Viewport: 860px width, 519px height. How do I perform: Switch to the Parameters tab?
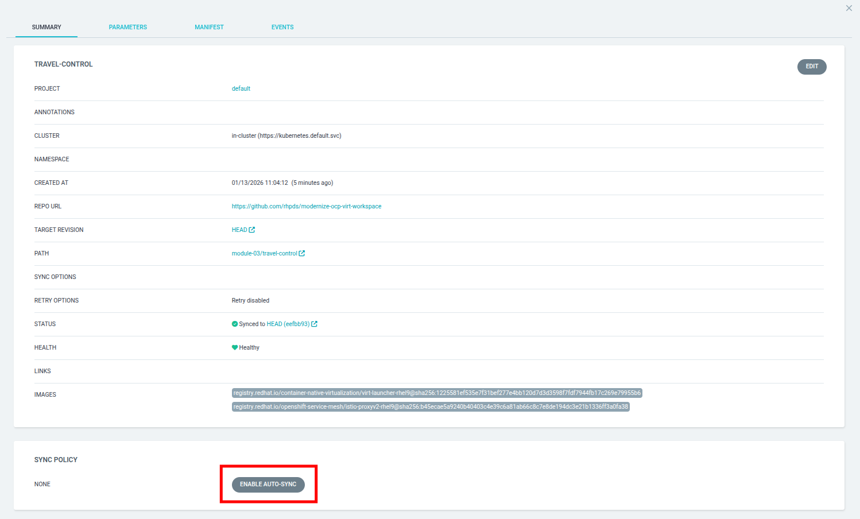[x=127, y=27]
